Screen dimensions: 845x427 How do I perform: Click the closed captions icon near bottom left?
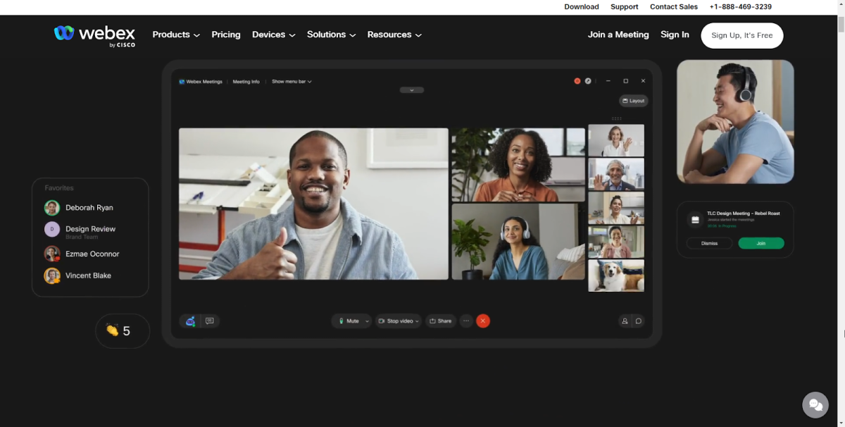(x=208, y=321)
